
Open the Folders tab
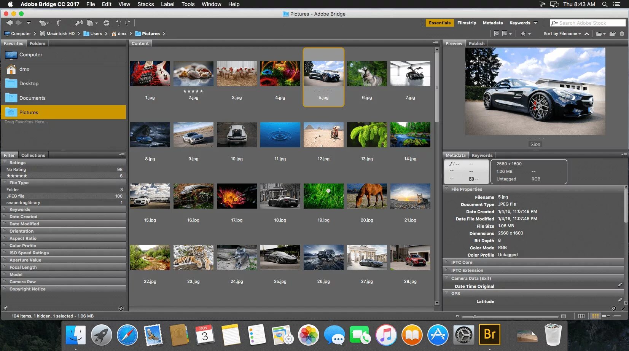[37, 43]
